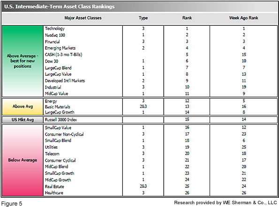Click the Week Ago Rank header
This screenshot has width=279, height=207.
[243, 18]
